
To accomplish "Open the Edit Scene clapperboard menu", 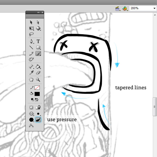I will (x=118, y=9).
